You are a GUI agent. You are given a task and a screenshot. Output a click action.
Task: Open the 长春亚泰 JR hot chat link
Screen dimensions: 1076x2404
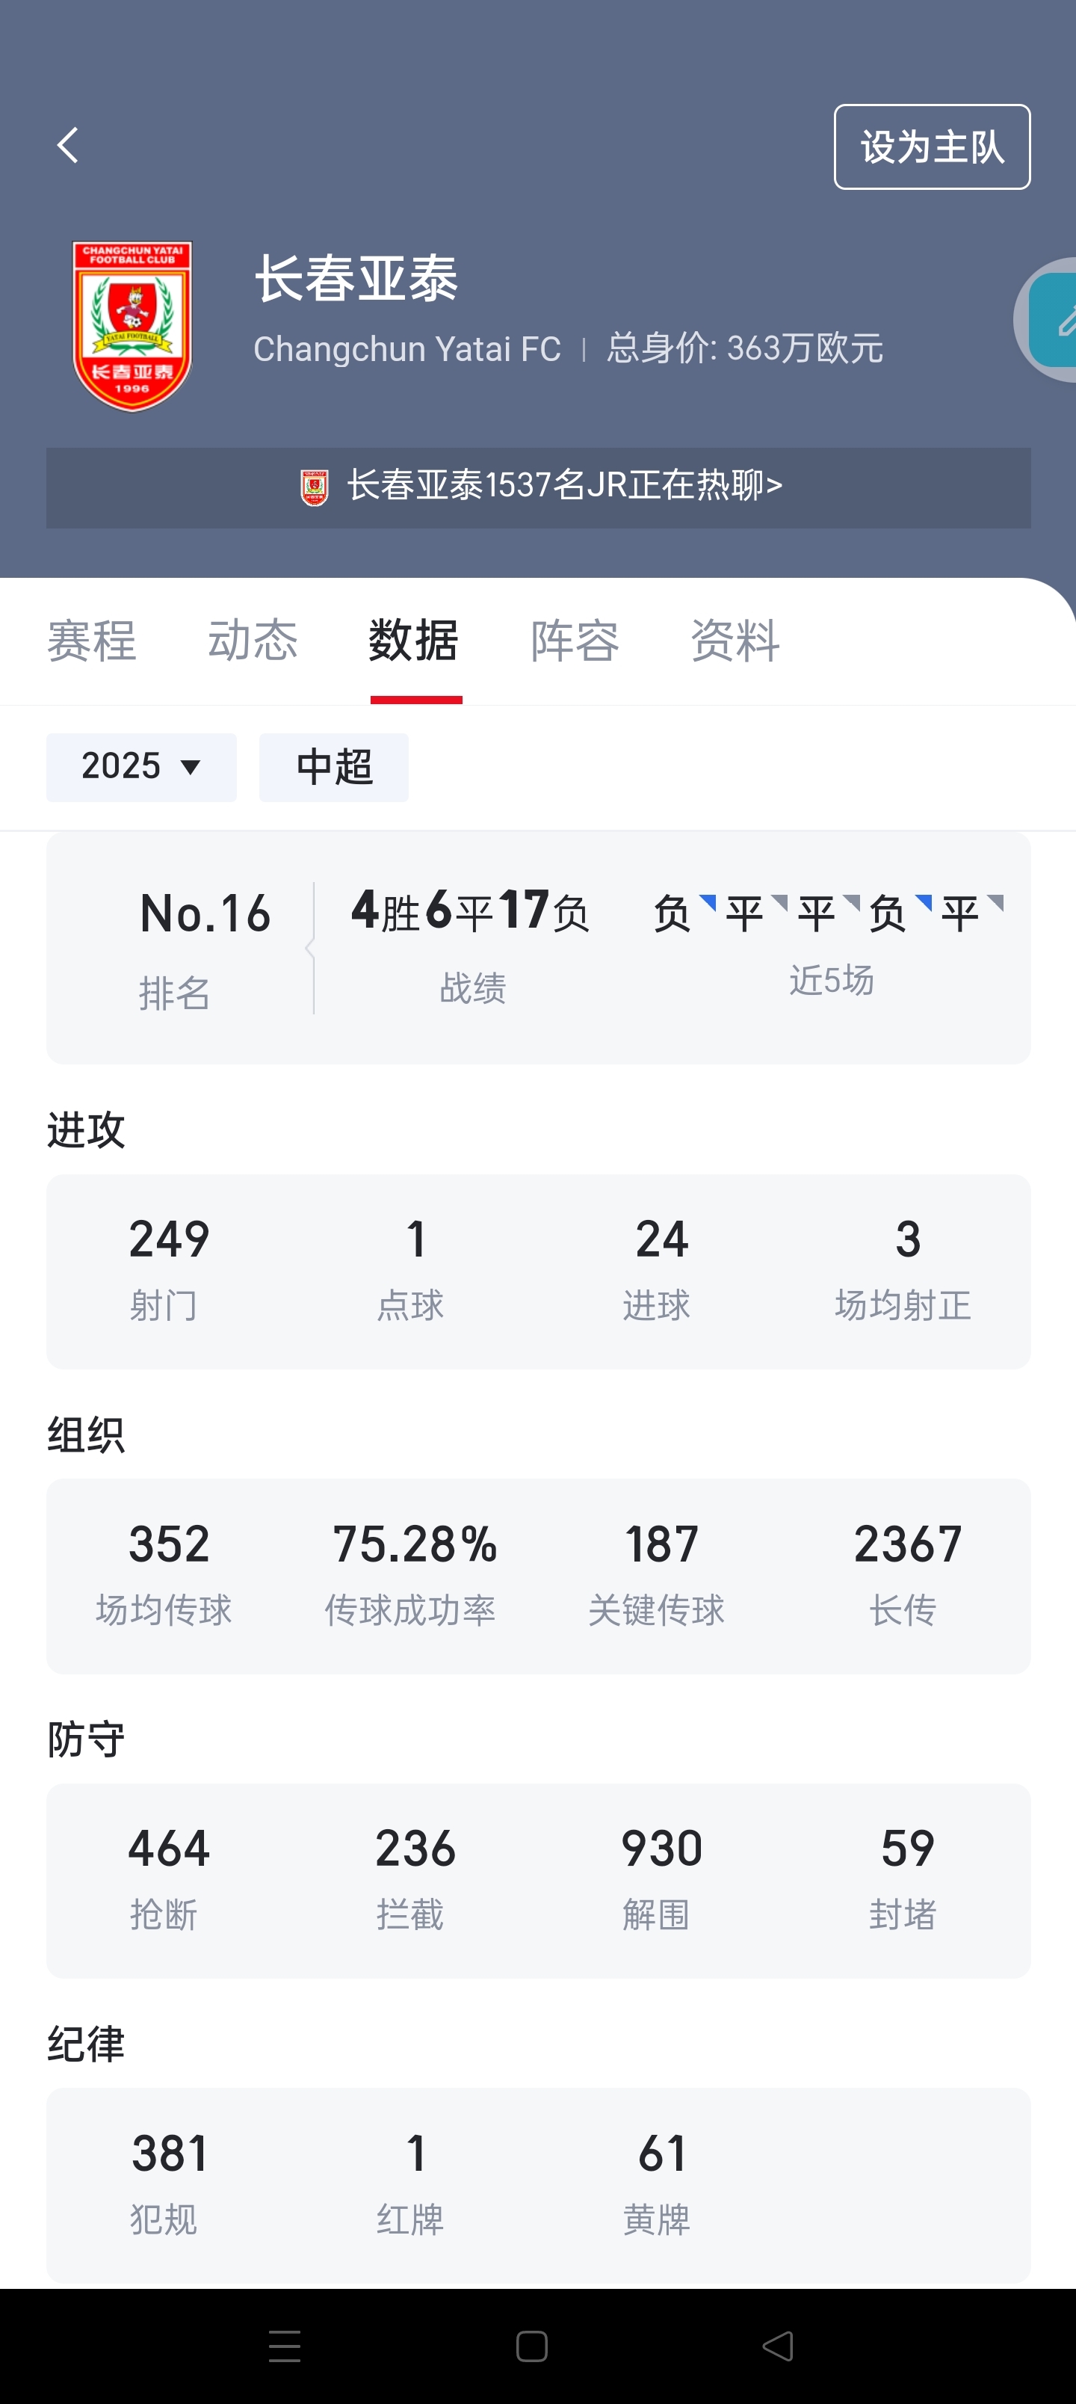click(x=563, y=486)
